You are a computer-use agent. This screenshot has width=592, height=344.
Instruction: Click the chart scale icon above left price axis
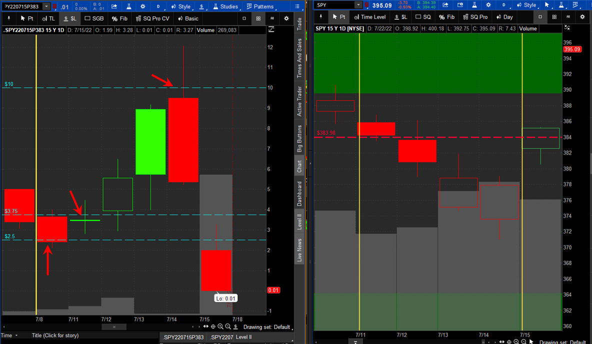click(271, 29)
